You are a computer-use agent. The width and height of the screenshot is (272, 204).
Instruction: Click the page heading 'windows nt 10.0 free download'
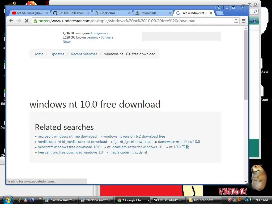pos(95,104)
